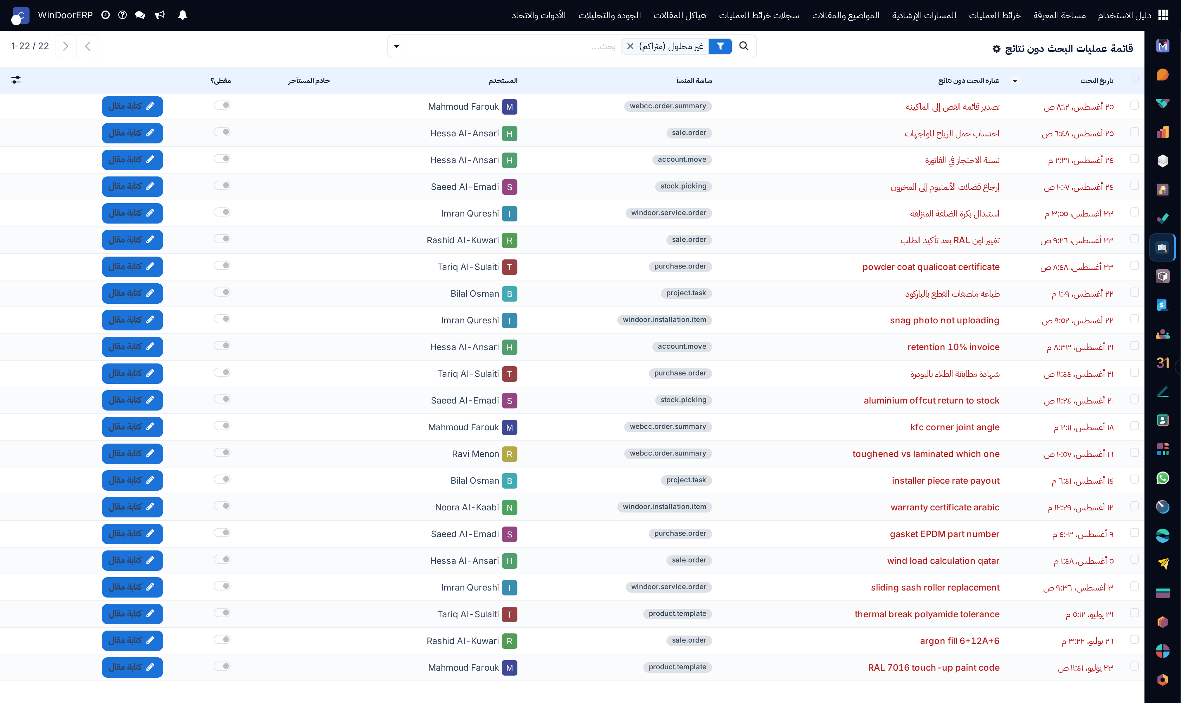This screenshot has width=1181, height=703.
Task: Open the inventory box app icon
Action: pos(1162,276)
